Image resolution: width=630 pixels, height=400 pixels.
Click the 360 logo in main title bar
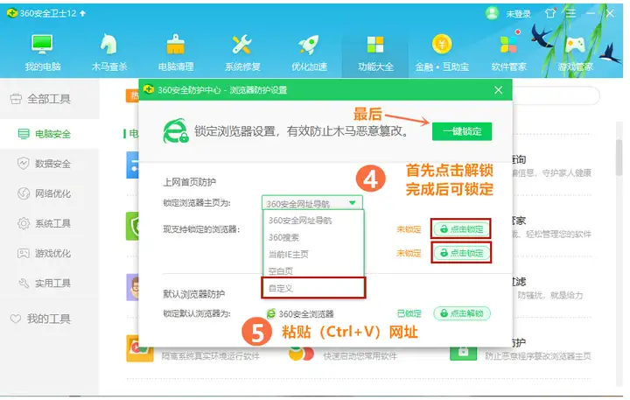(x=12, y=13)
